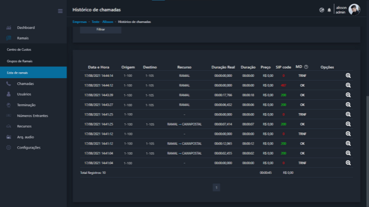Click the Empresas breadcrumb link

pos(79,22)
